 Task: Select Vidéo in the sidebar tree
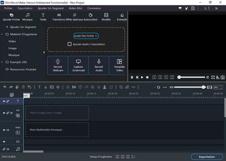pyautogui.click(x=12, y=41)
